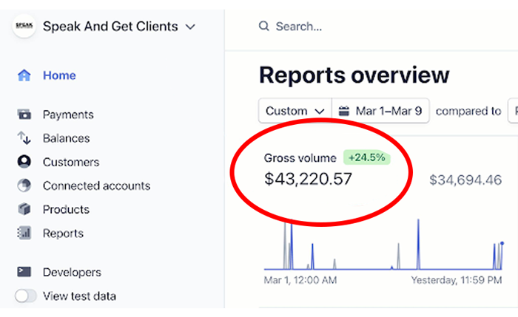This screenshot has width=518, height=317.
Task: Click the Reports bar chart icon
Action: click(x=24, y=234)
